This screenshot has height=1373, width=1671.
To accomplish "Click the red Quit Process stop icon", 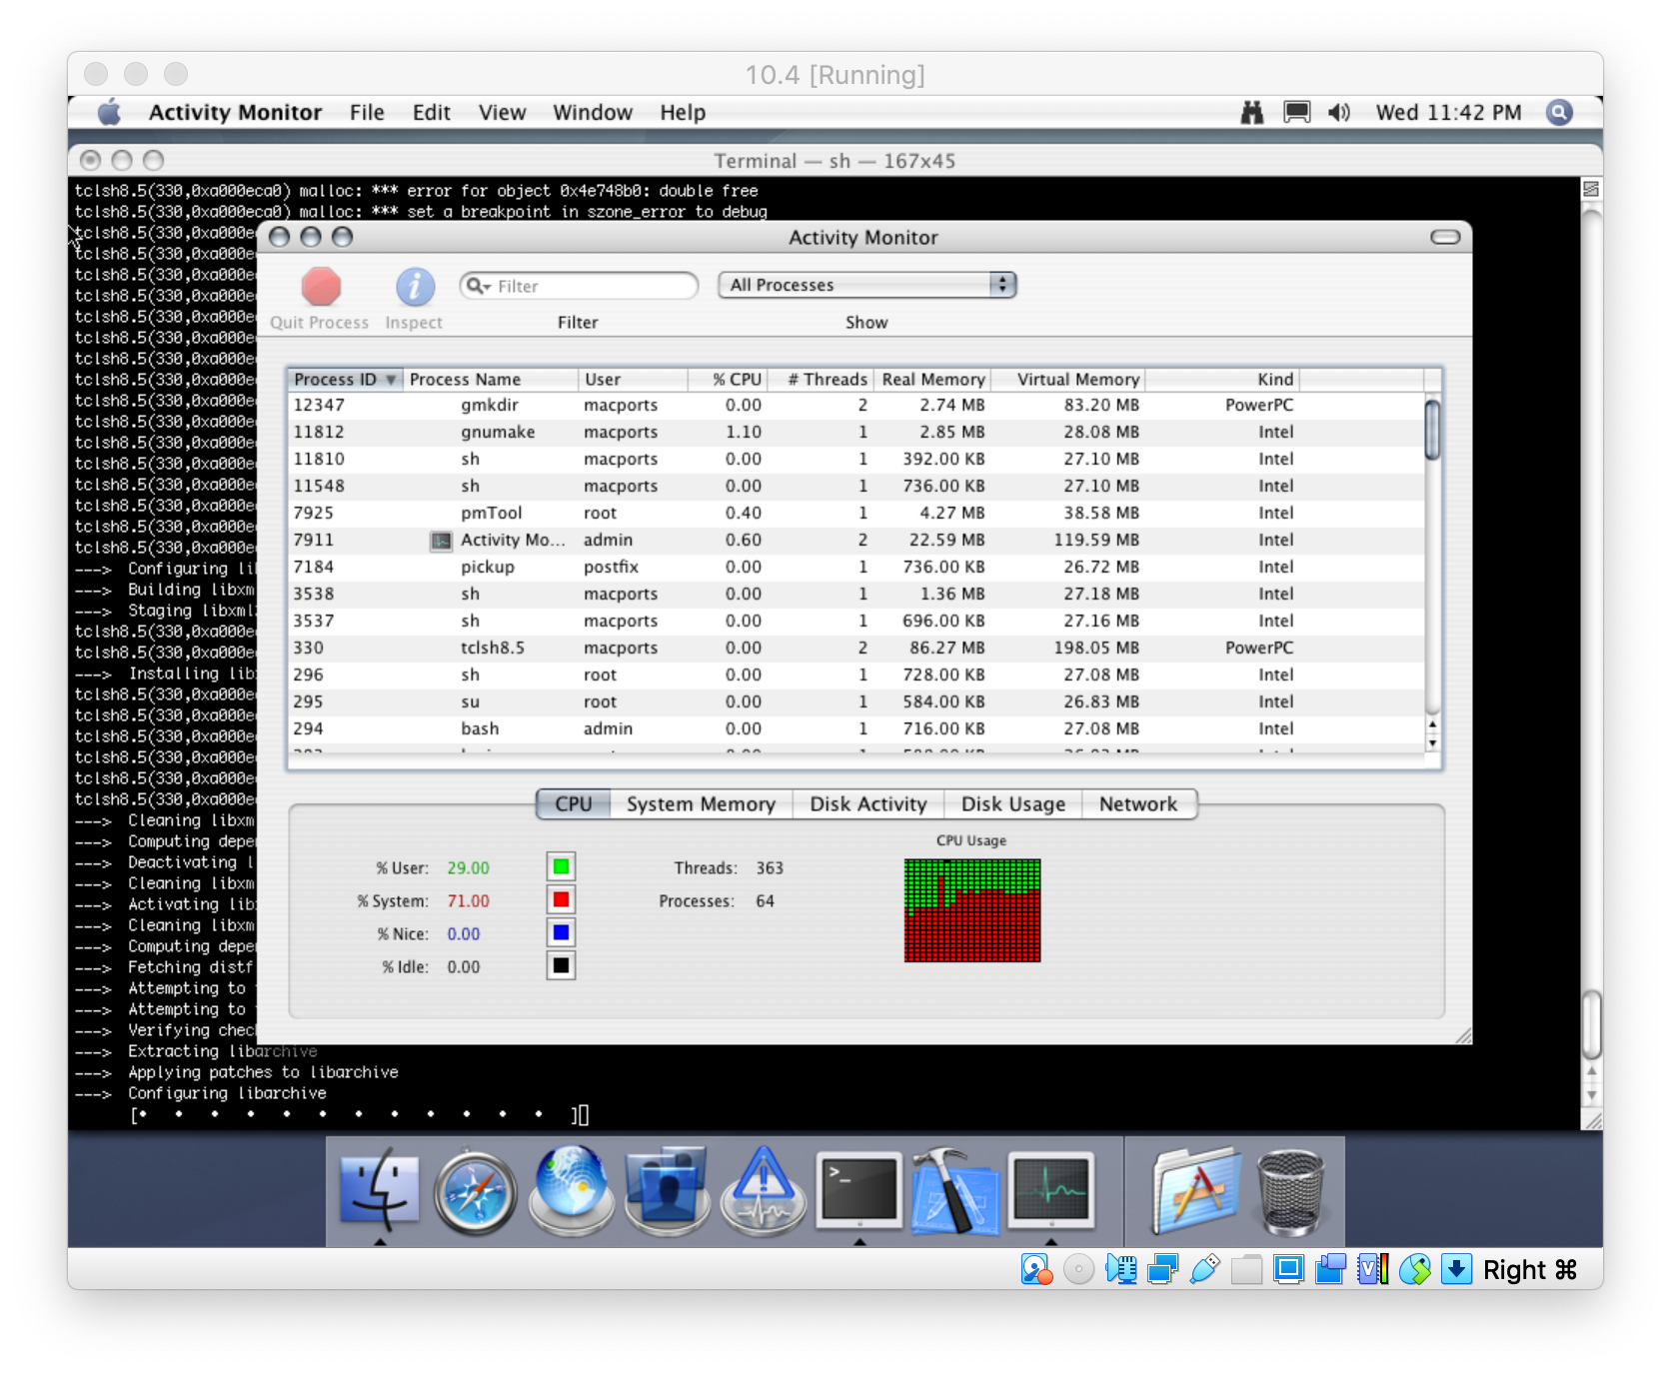I will 321,287.
